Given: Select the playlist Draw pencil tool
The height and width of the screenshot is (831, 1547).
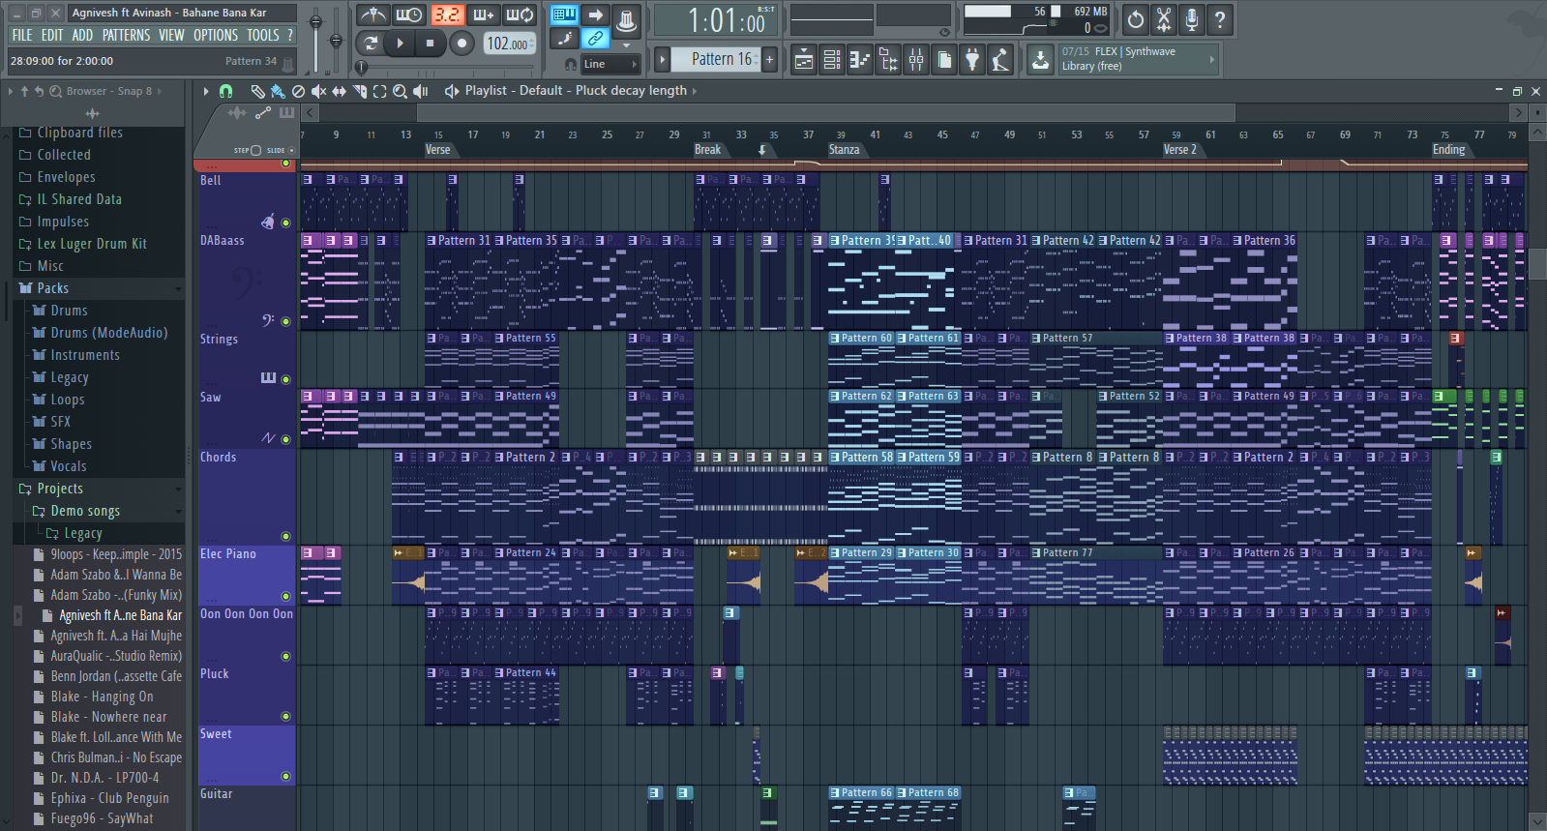Looking at the screenshot, I should (257, 91).
